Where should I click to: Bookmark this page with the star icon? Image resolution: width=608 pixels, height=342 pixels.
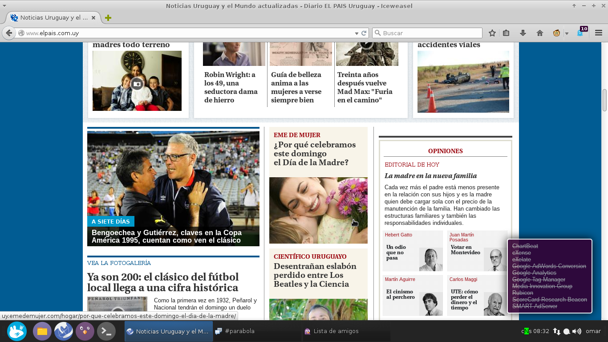pos(492,33)
